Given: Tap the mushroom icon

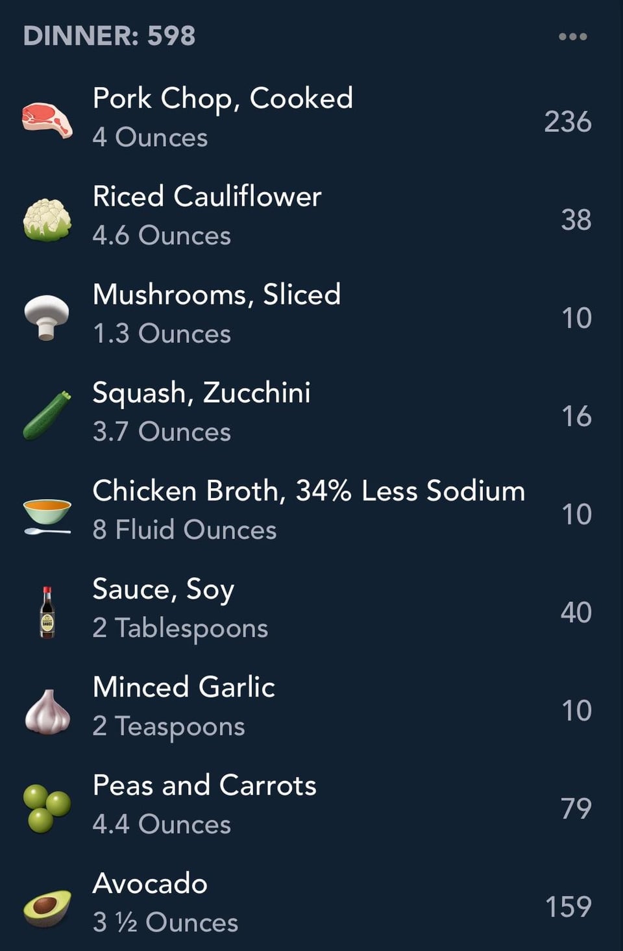Looking at the screenshot, I should [x=47, y=317].
